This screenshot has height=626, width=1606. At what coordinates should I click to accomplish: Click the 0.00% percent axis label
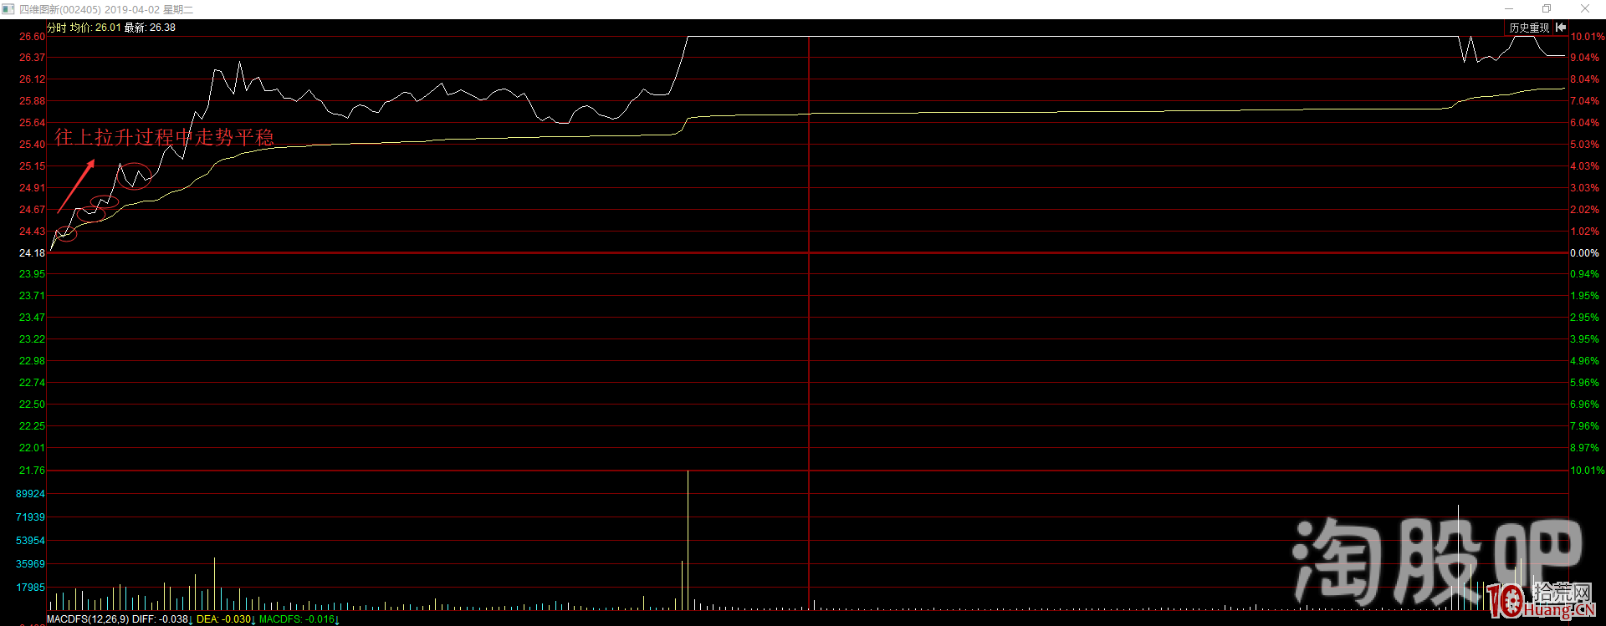1584,253
